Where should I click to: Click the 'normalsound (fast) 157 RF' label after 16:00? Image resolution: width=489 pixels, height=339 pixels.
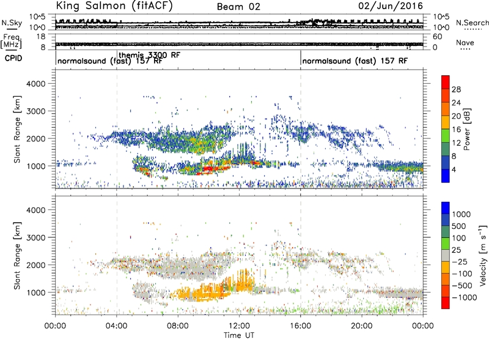[355, 61]
